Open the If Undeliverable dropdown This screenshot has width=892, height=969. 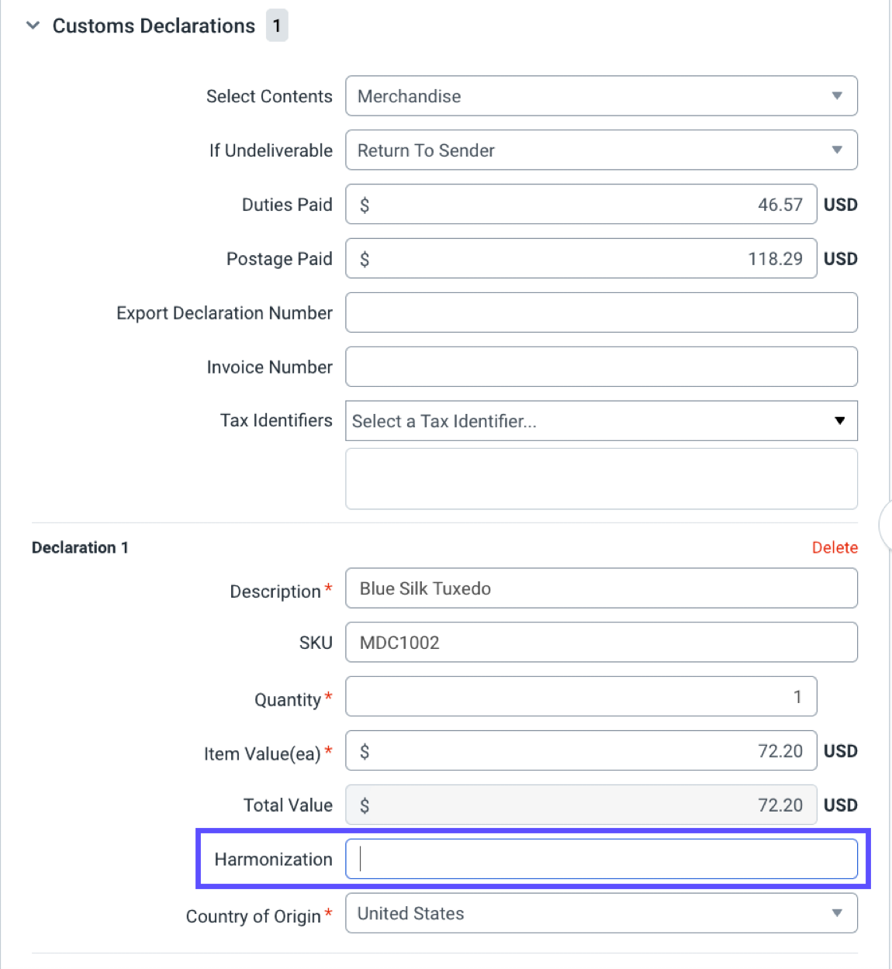click(x=601, y=150)
